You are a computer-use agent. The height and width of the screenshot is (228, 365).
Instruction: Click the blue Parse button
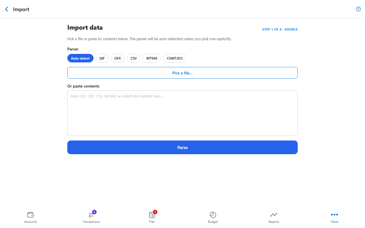[x=182, y=147]
